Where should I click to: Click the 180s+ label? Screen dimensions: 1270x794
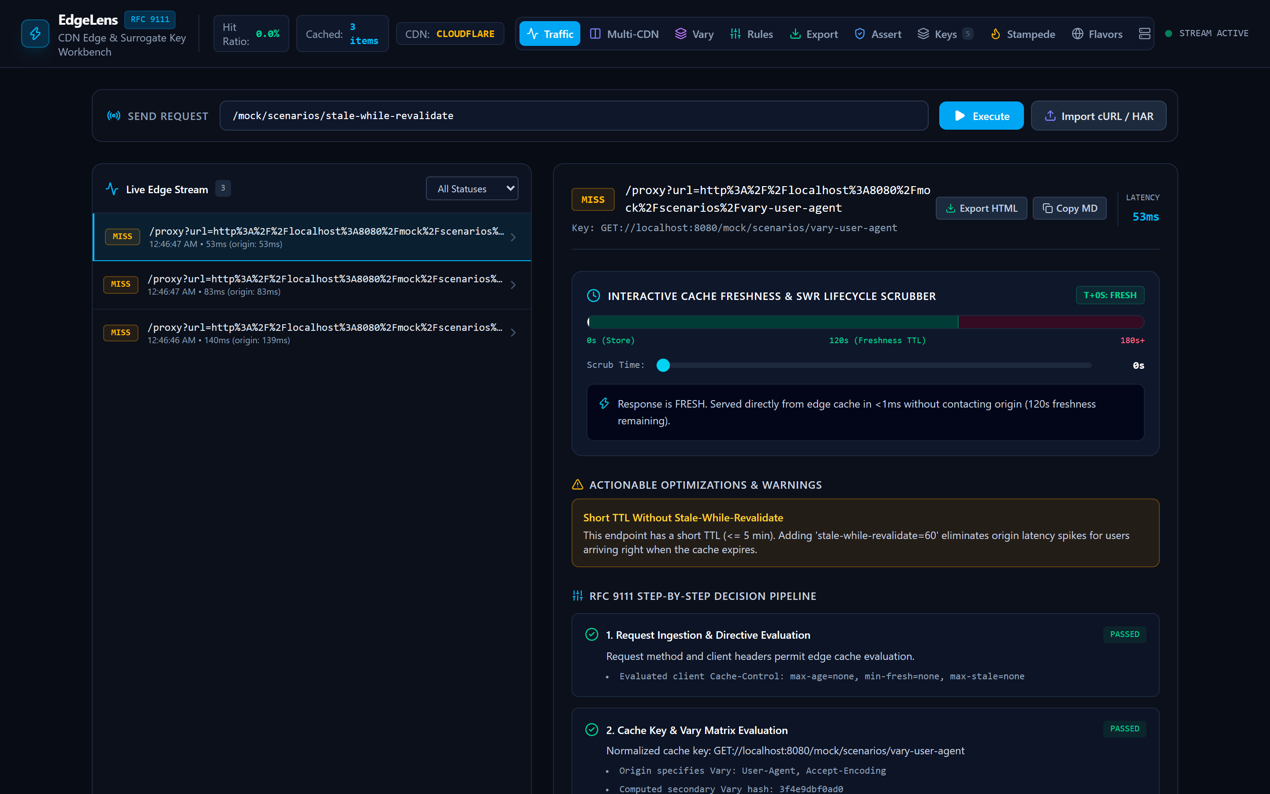click(x=1132, y=340)
